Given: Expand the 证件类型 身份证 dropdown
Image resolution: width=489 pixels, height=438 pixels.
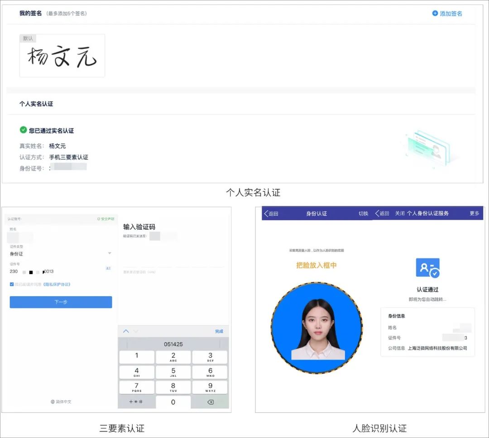Looking at the screenshot, I should click(x=110, y=253).
